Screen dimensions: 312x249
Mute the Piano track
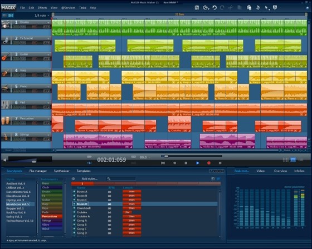point(23,91)
